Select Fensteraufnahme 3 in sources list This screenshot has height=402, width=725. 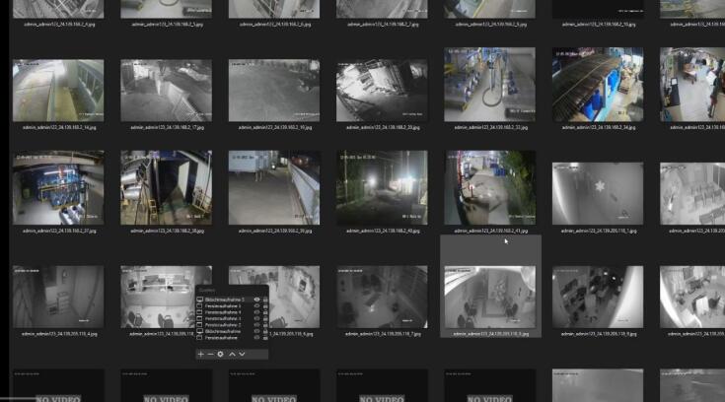223,305
